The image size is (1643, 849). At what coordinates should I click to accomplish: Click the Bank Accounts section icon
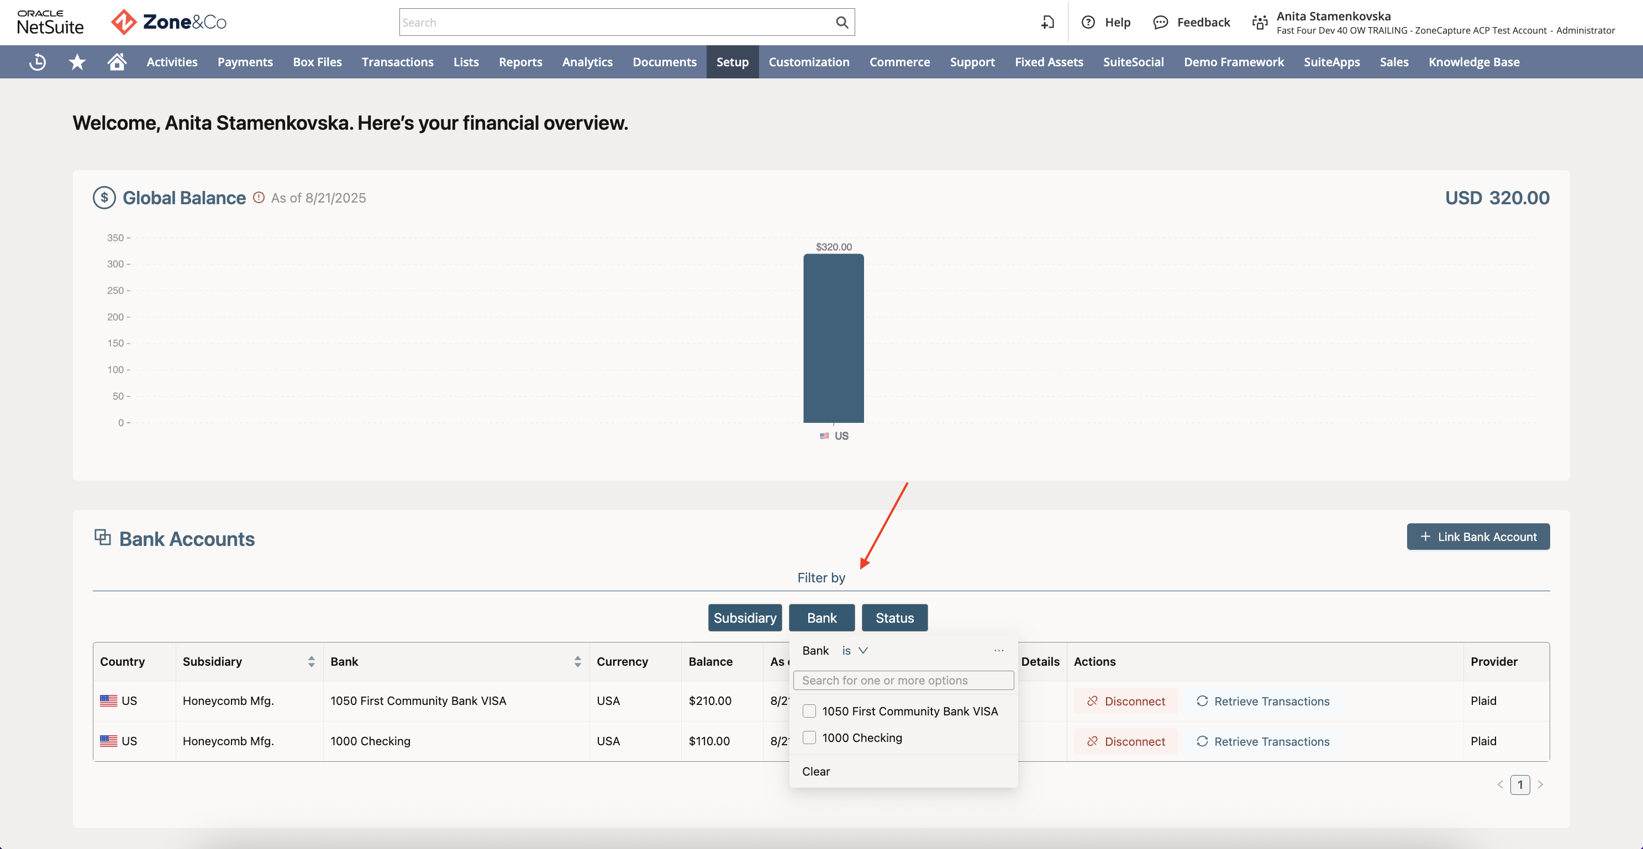click(102, 537)
